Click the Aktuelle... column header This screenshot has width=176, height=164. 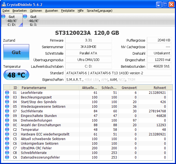pos(89,88)
